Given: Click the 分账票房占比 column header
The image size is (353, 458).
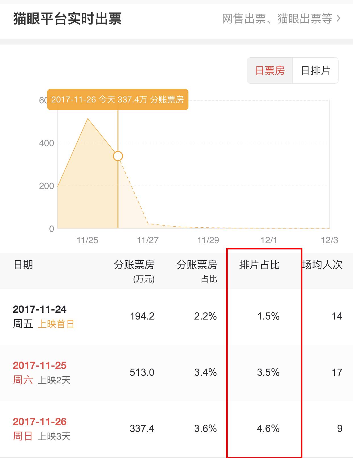Looking at the screenshot, I should click(x=197, y=271).
